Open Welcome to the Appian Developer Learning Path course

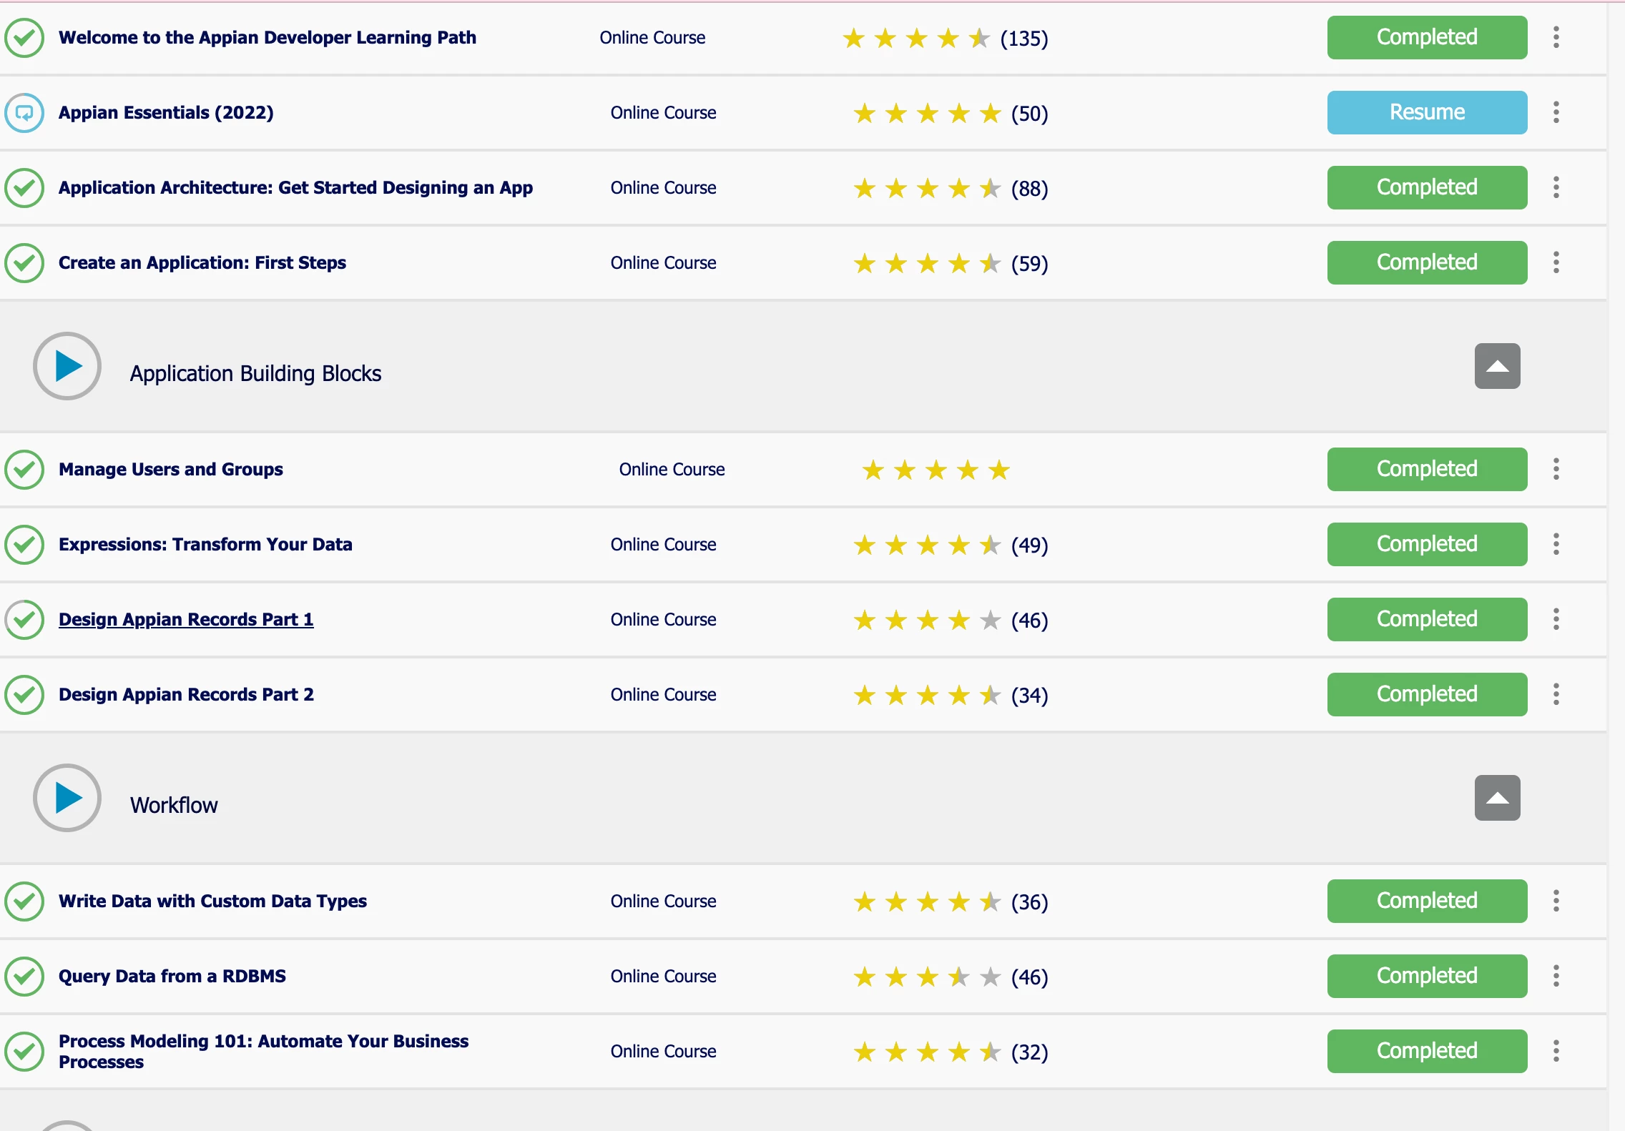click(x=267, y=37)
